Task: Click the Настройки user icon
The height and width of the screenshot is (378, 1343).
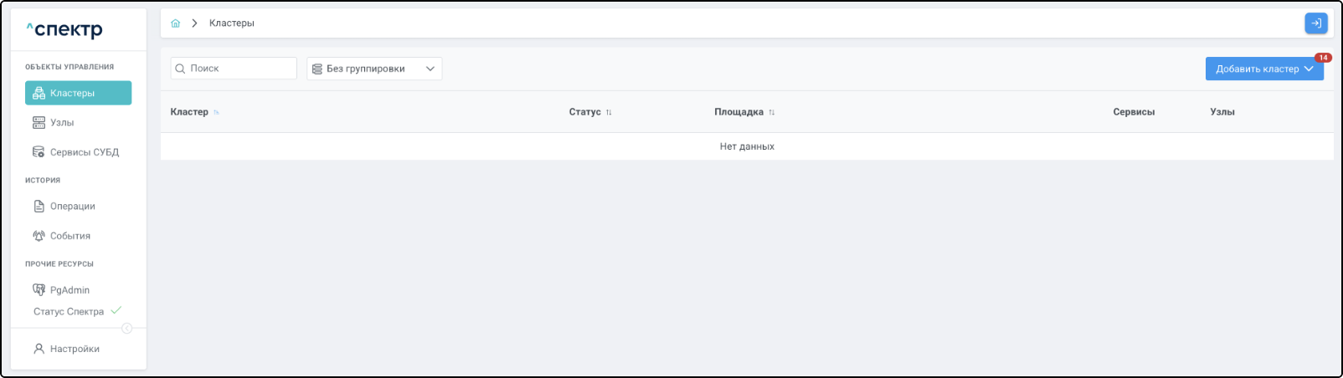Action: 39,349
